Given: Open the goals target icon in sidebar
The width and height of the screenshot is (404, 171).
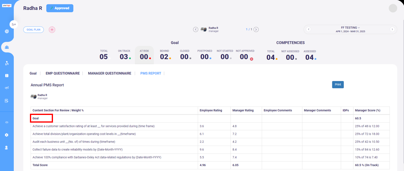Looking at the screenshot, I should (7, 31).
